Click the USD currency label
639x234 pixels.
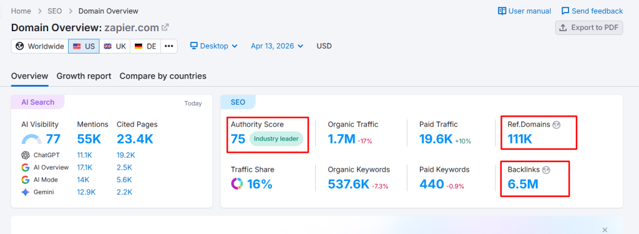tap(324, 46)
